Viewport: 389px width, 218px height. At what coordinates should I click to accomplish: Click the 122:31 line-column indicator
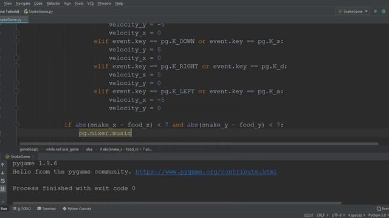click(x=308, y=216)
